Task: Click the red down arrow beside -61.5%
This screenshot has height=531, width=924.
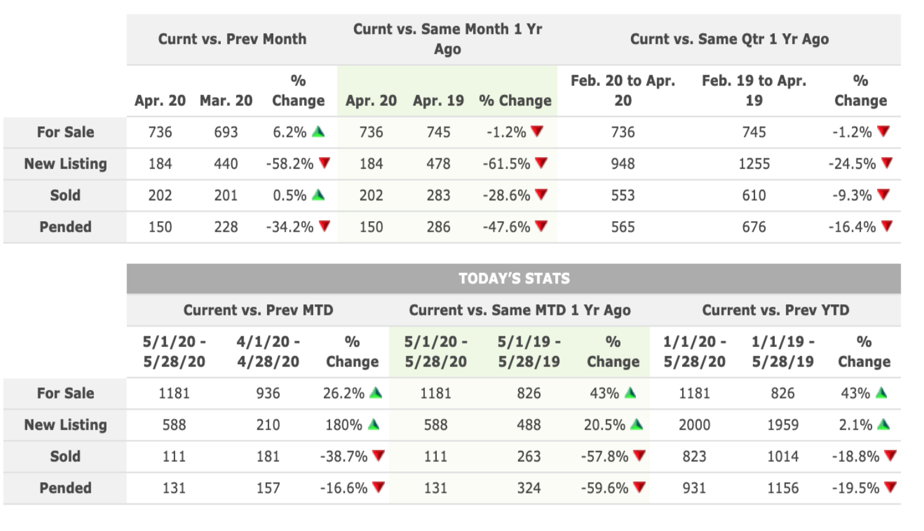Action: [541, 163]
